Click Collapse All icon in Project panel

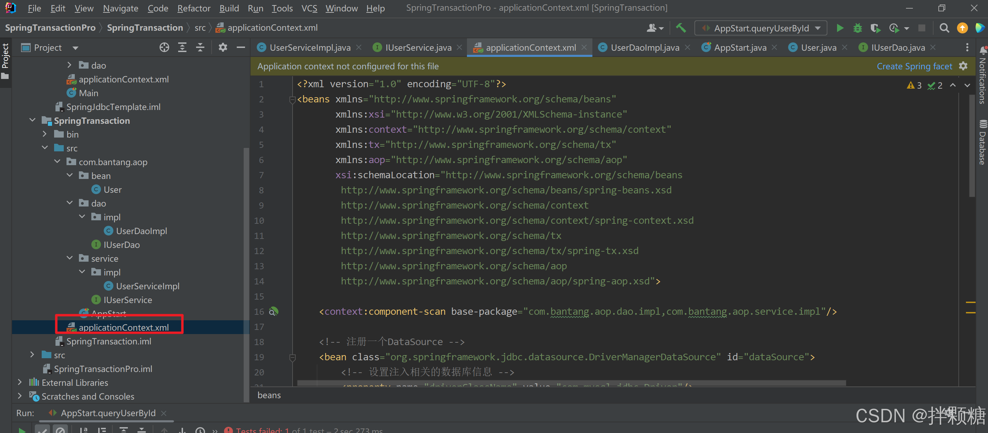click(200, 48)
